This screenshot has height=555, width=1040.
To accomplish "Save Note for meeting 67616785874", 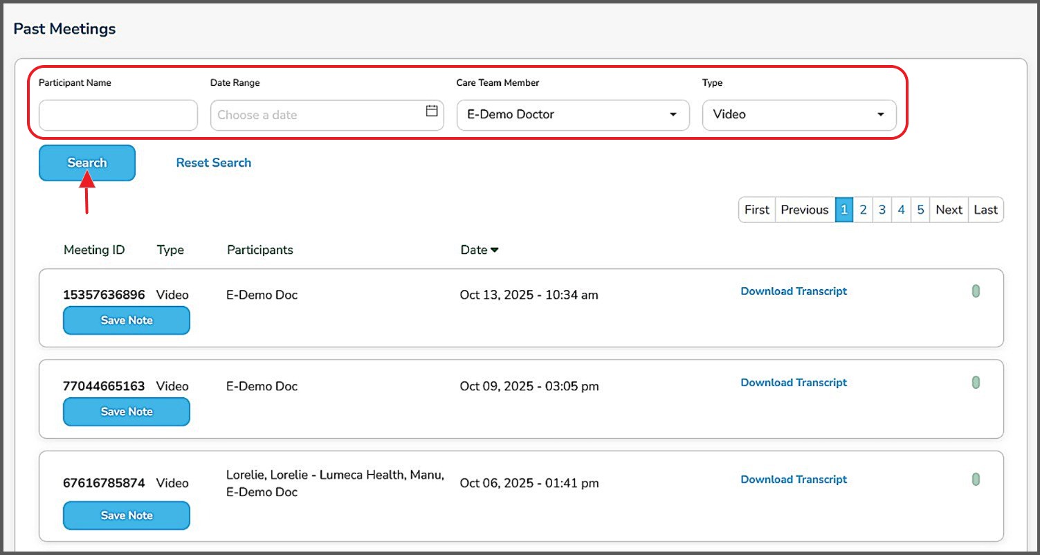I will click(127, 516).
